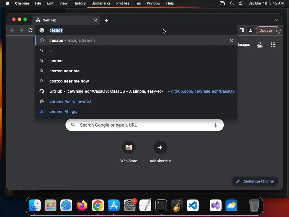Open the Profiles menu
289x217 pixels.
click(x=122, y=3)
